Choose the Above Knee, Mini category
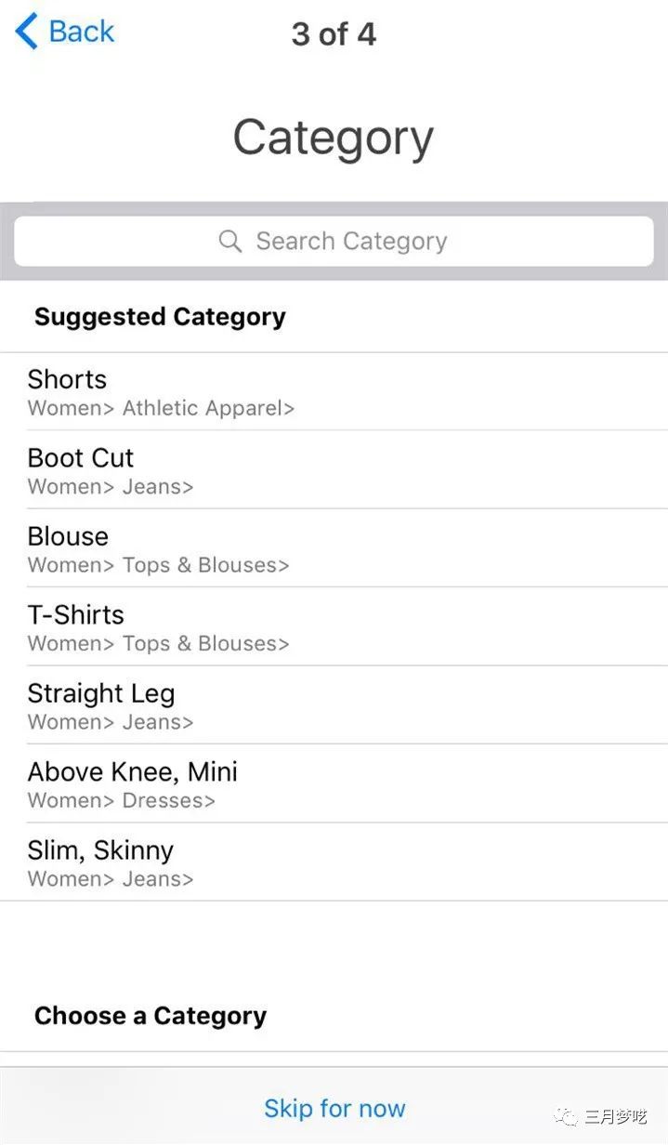 (x=132, y=772)
